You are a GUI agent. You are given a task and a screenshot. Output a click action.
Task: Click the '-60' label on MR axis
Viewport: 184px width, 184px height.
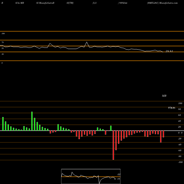[x=180, y=151]
